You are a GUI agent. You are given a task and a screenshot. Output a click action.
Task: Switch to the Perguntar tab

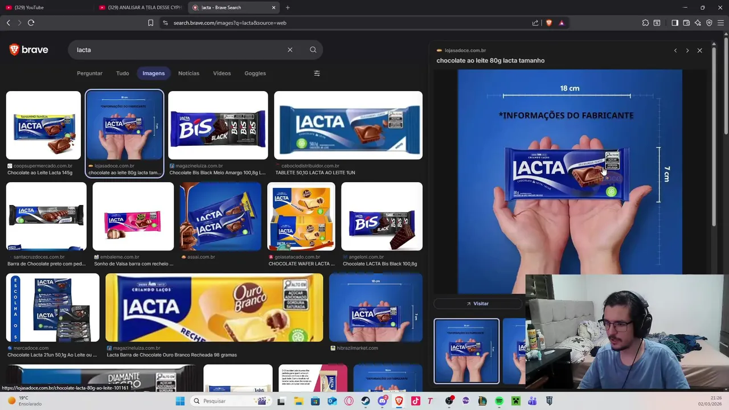tap(89, 73)
